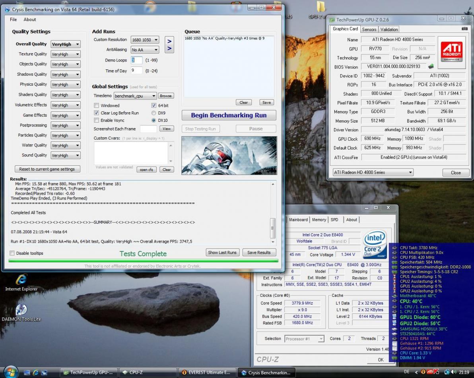Click the DE language indicator in taskbar

(407, 372)
